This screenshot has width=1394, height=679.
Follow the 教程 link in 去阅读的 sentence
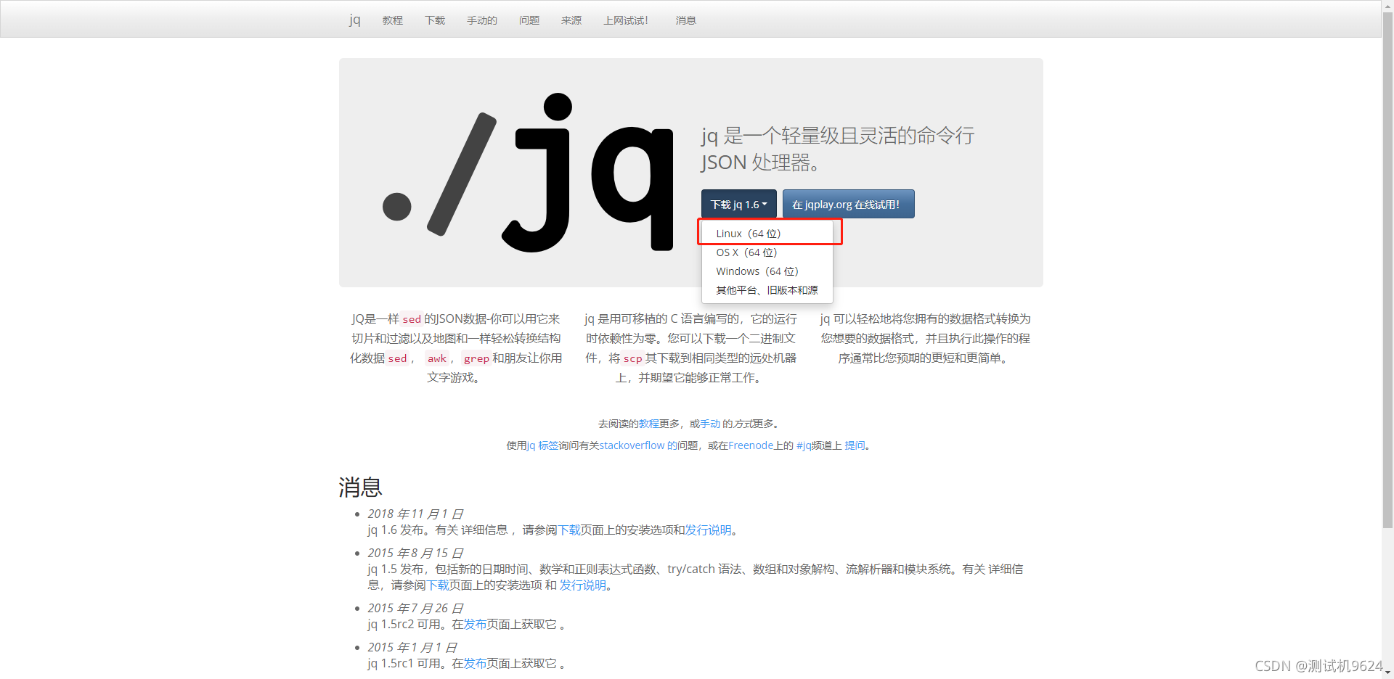click(649, 424)
